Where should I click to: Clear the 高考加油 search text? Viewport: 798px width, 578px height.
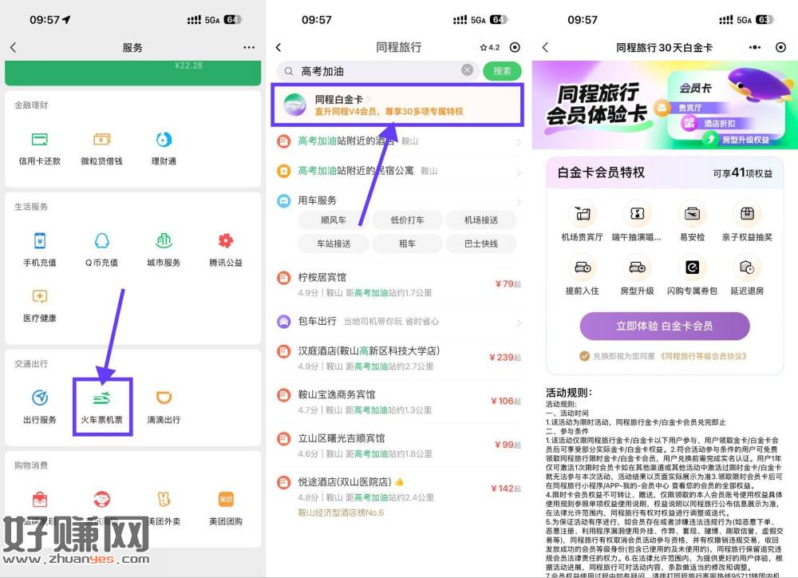[467, 70]
